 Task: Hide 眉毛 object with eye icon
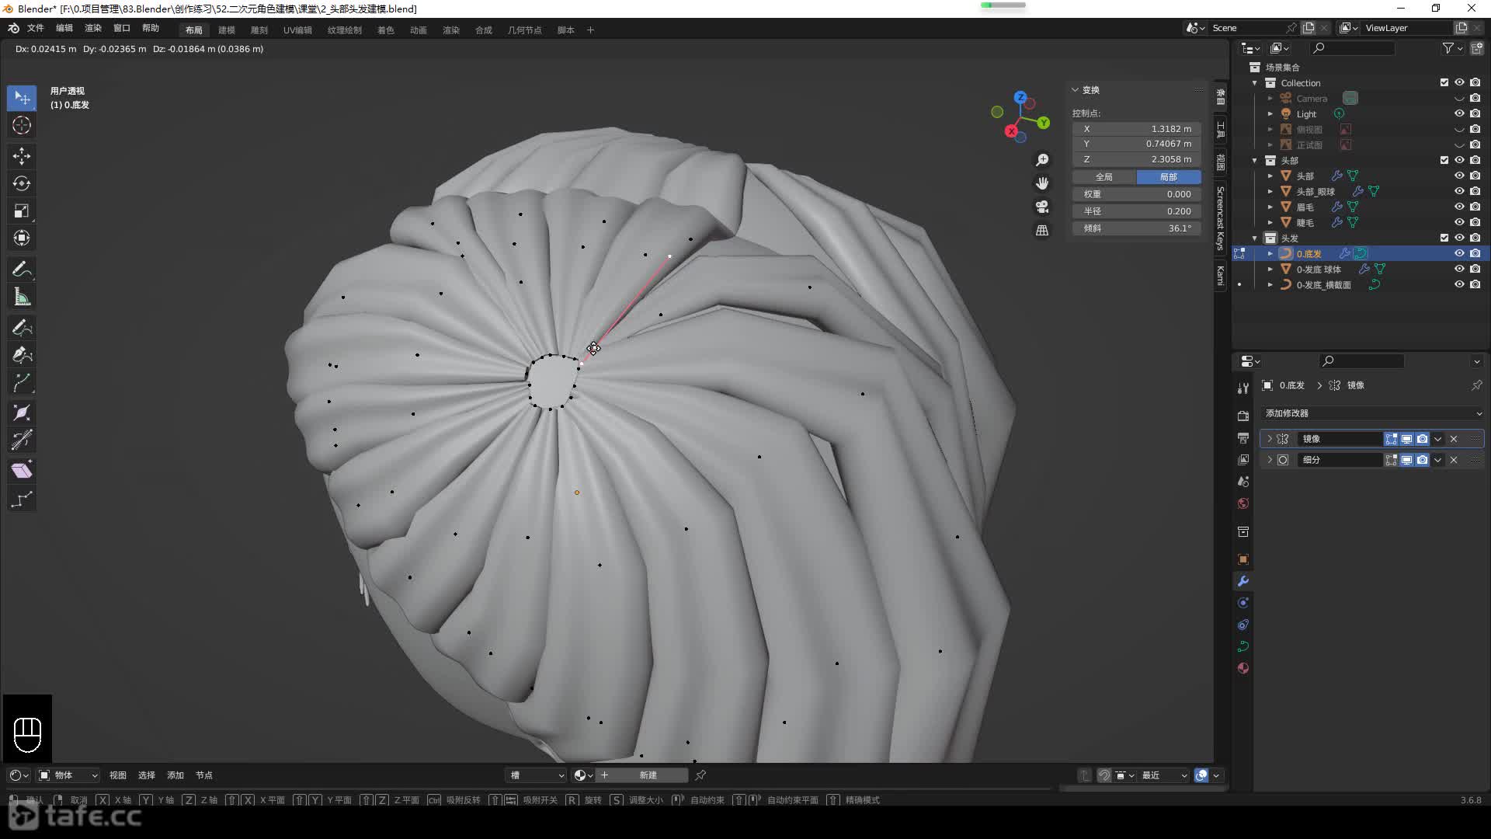coord(1459,207)
